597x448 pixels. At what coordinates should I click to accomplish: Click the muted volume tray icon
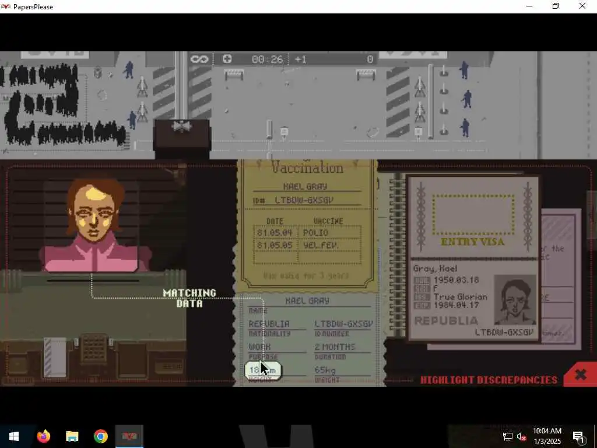coord(522,436)
